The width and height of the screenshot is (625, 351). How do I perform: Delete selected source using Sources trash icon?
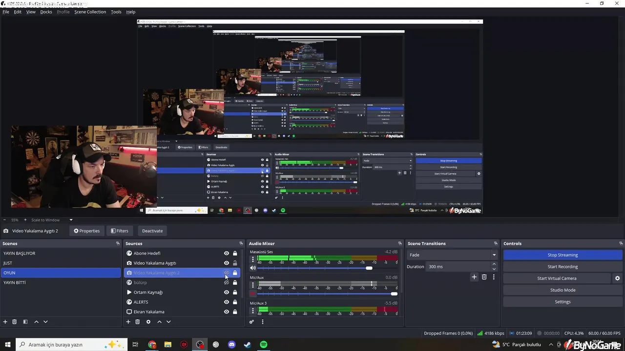138,322
